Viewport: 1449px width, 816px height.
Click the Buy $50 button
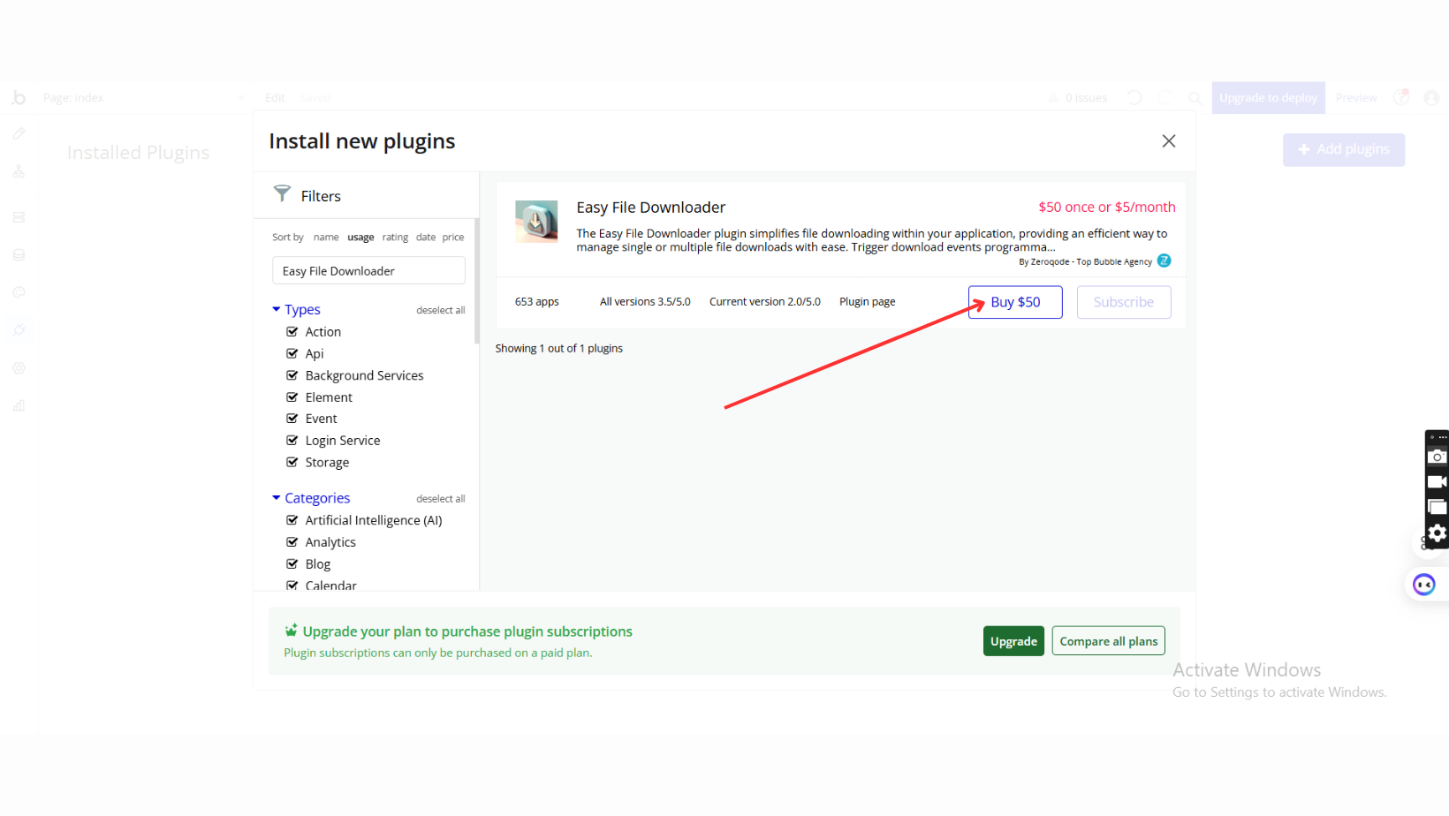[x=1014, y=302]
